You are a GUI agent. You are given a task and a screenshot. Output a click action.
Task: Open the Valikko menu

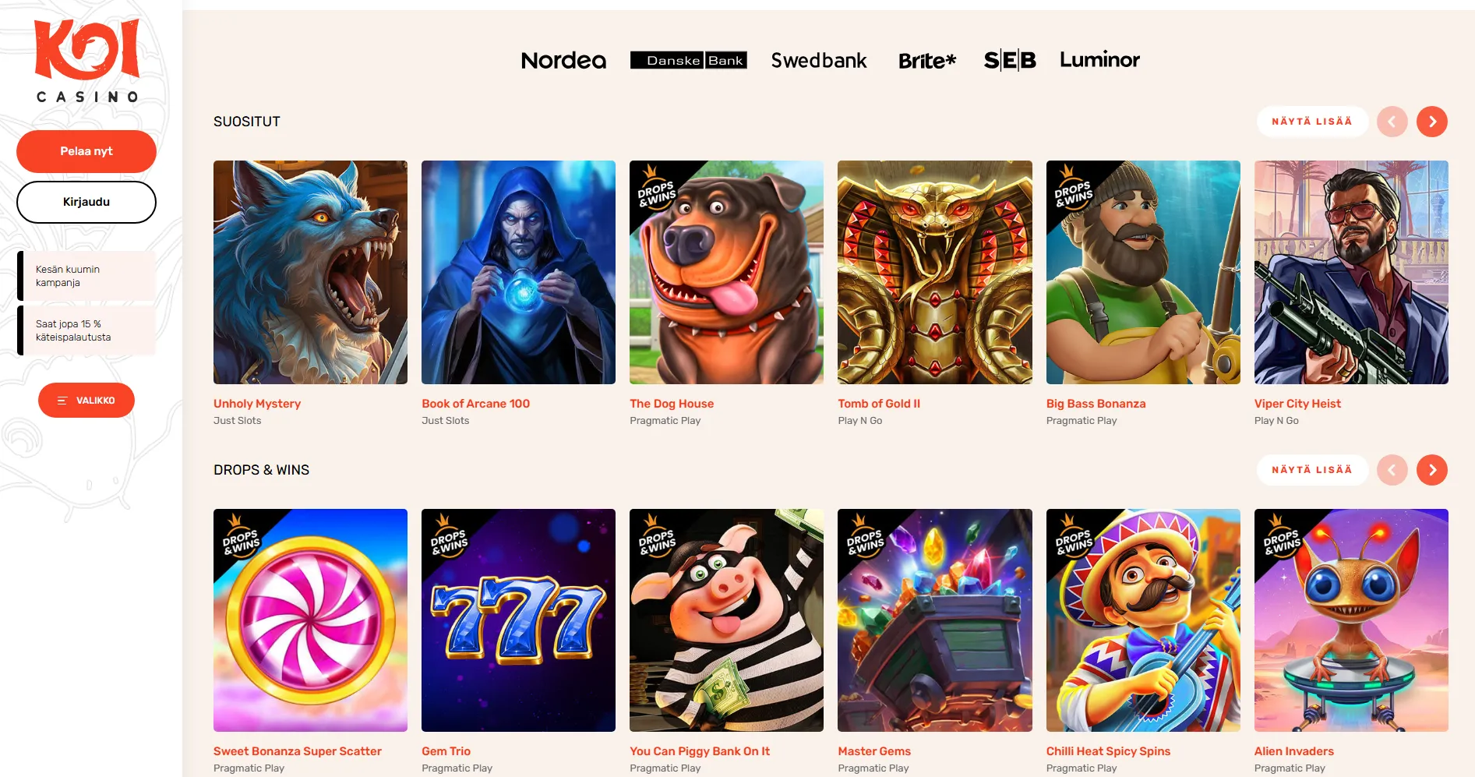tap(86, 400)
